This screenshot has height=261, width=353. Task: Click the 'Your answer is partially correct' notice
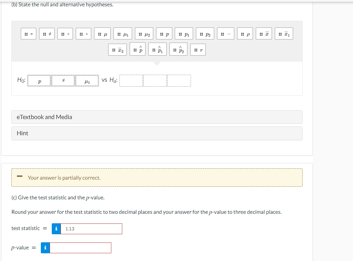(157, 178)
